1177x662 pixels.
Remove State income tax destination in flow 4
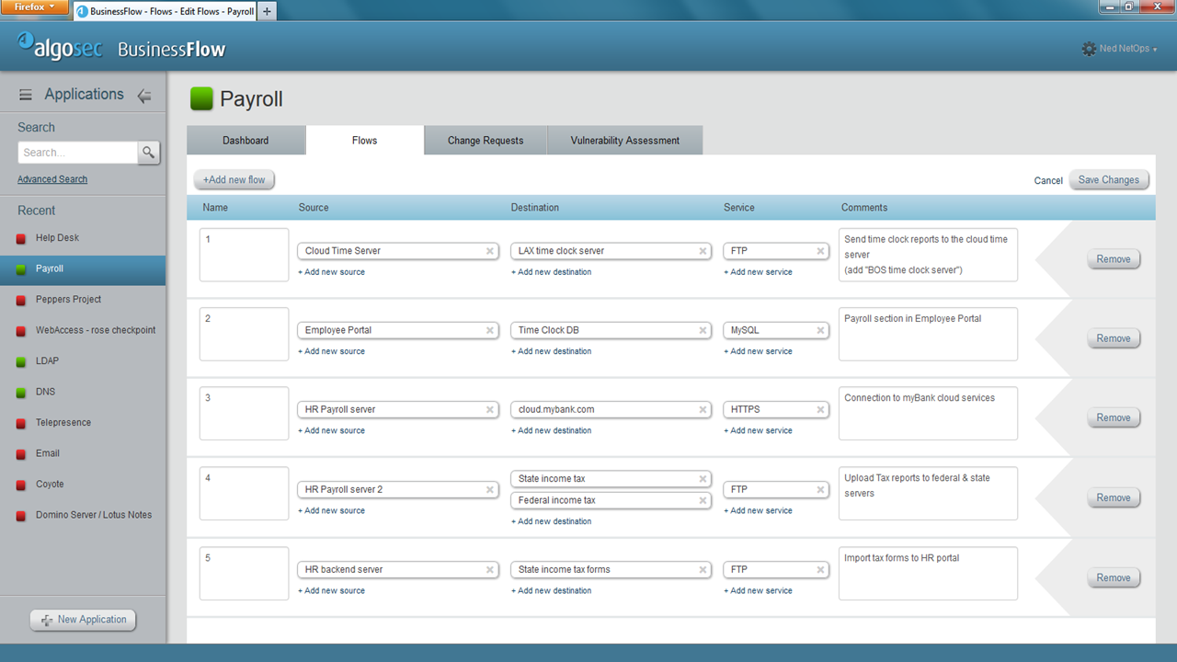[x=703, y=479]
